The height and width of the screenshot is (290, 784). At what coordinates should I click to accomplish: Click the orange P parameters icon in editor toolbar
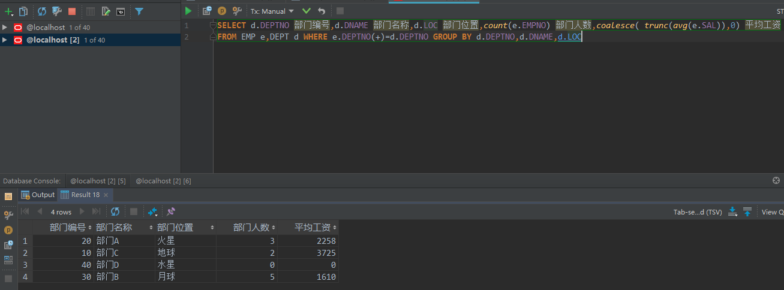point(222,11)
